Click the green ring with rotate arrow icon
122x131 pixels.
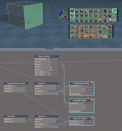point(86,31)
